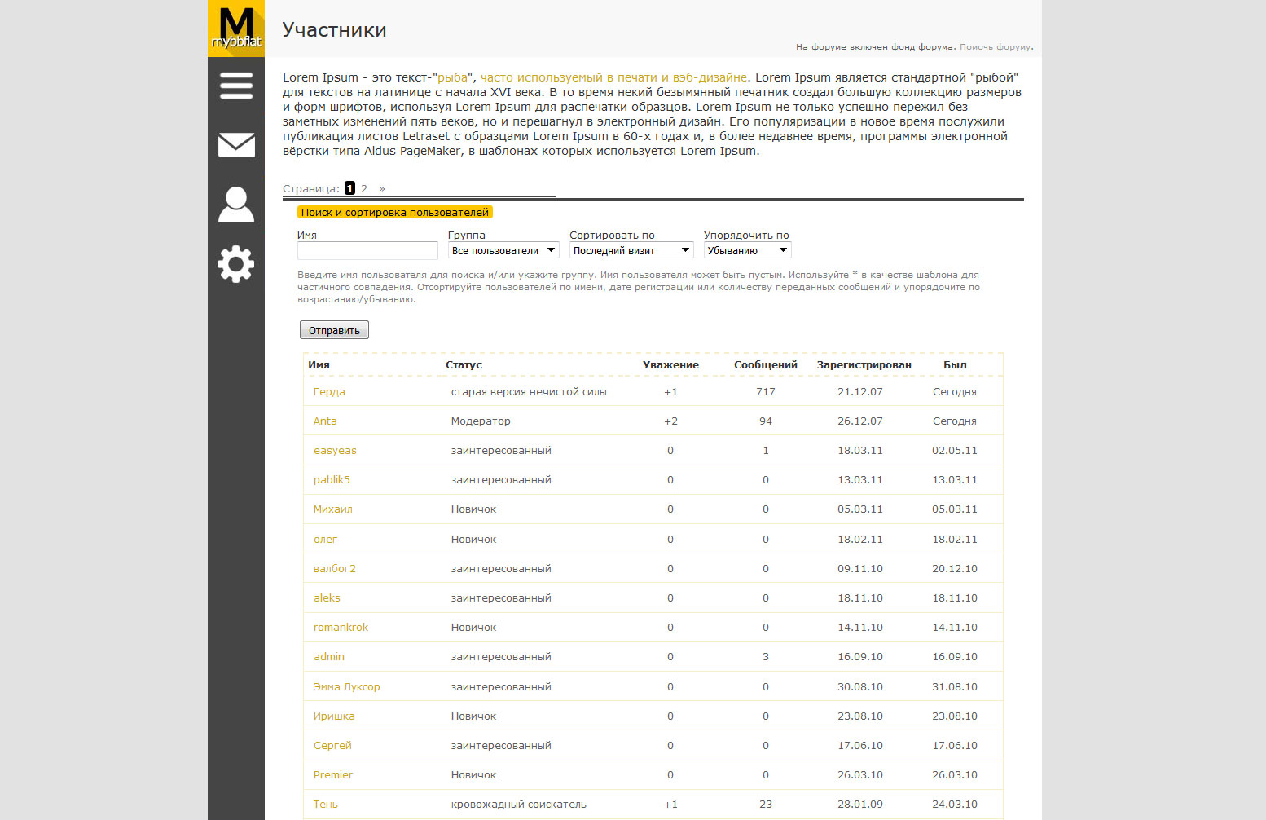The height and width of the screenshot is (820, 1266).
Task: Click registration date 21.12.07
Action: [x=860, y=391]
